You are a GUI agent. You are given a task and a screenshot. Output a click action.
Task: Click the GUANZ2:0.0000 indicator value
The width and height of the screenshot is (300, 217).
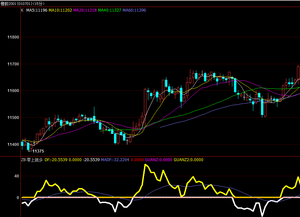click(x=188, y=160)
